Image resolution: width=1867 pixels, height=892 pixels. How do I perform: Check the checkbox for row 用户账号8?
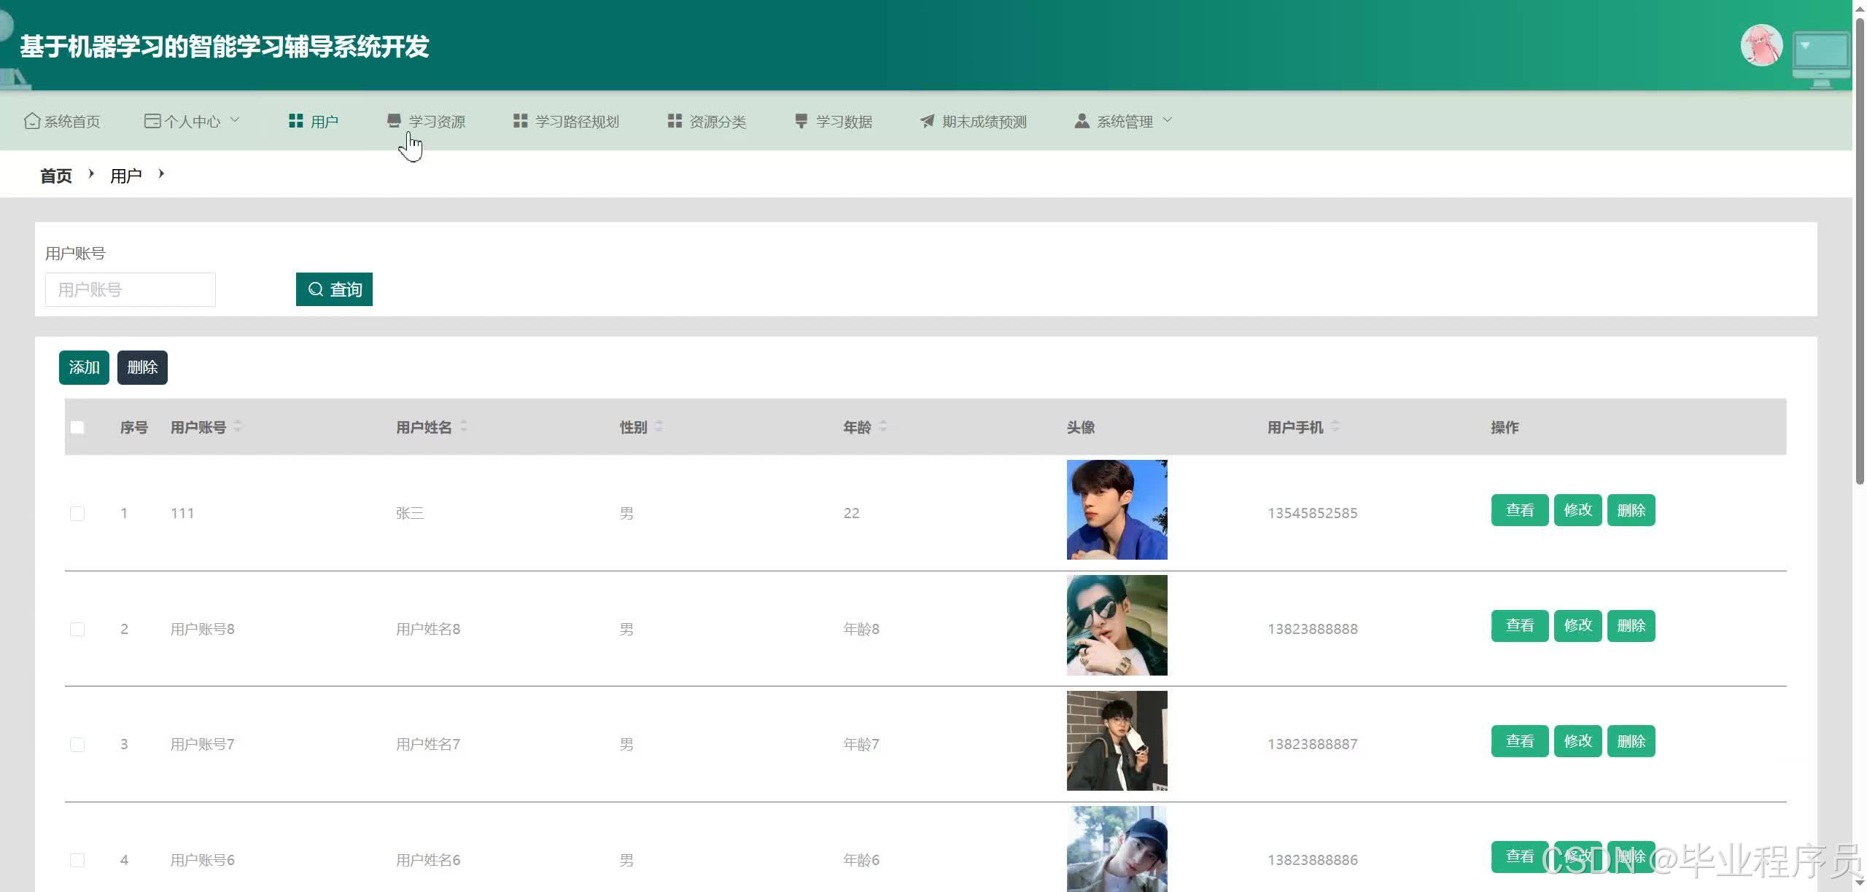[x=77, y=629]
